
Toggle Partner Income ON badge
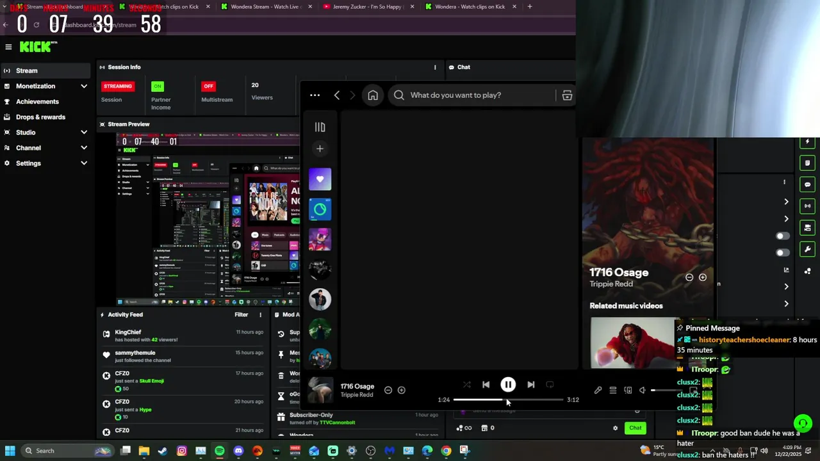point(158,86)
